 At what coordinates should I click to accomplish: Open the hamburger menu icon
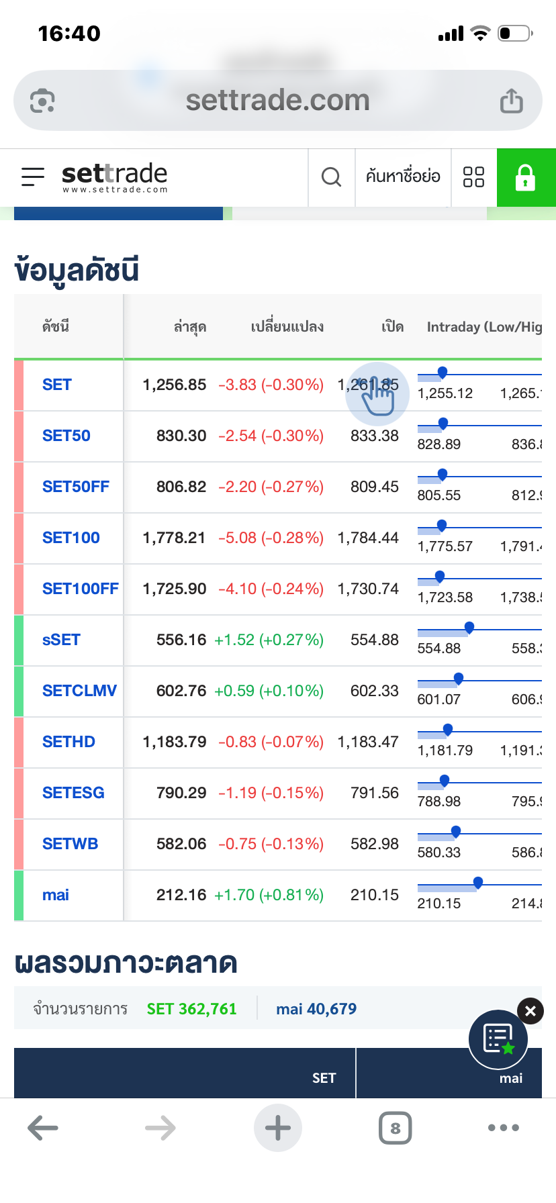click(x=33, y=177)
